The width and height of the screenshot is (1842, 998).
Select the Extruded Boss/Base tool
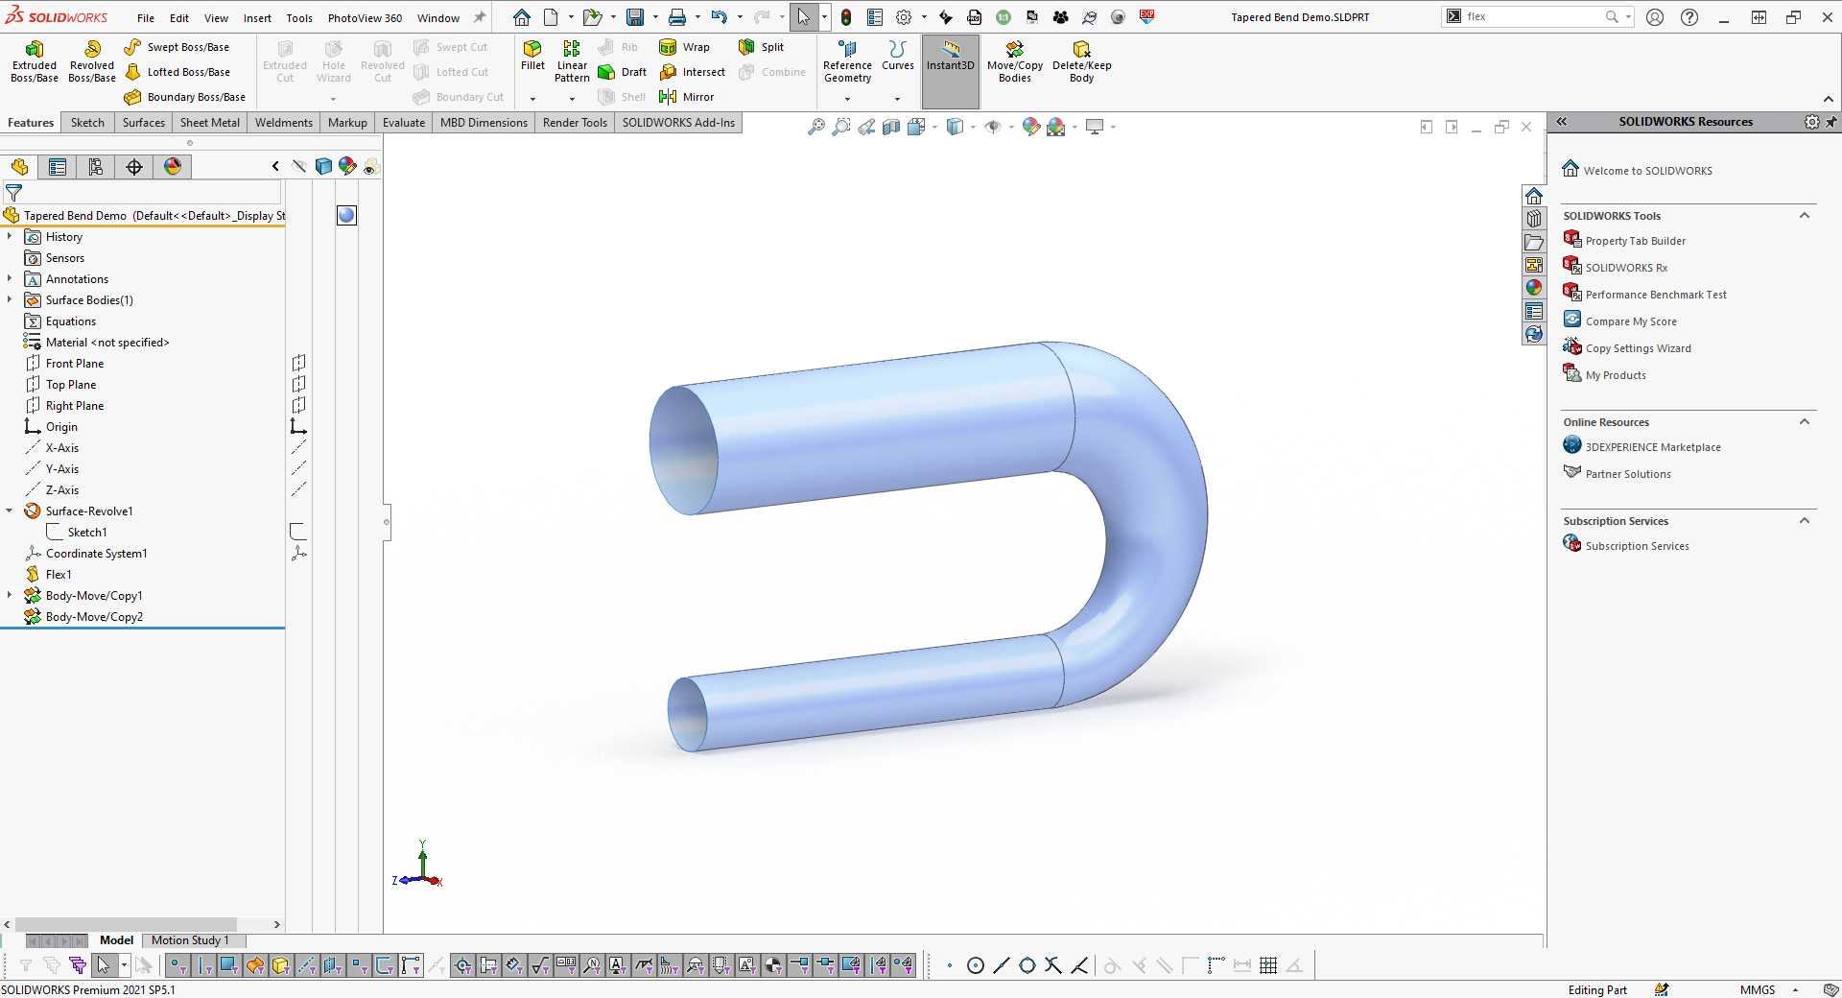click(x=35, y=62)
